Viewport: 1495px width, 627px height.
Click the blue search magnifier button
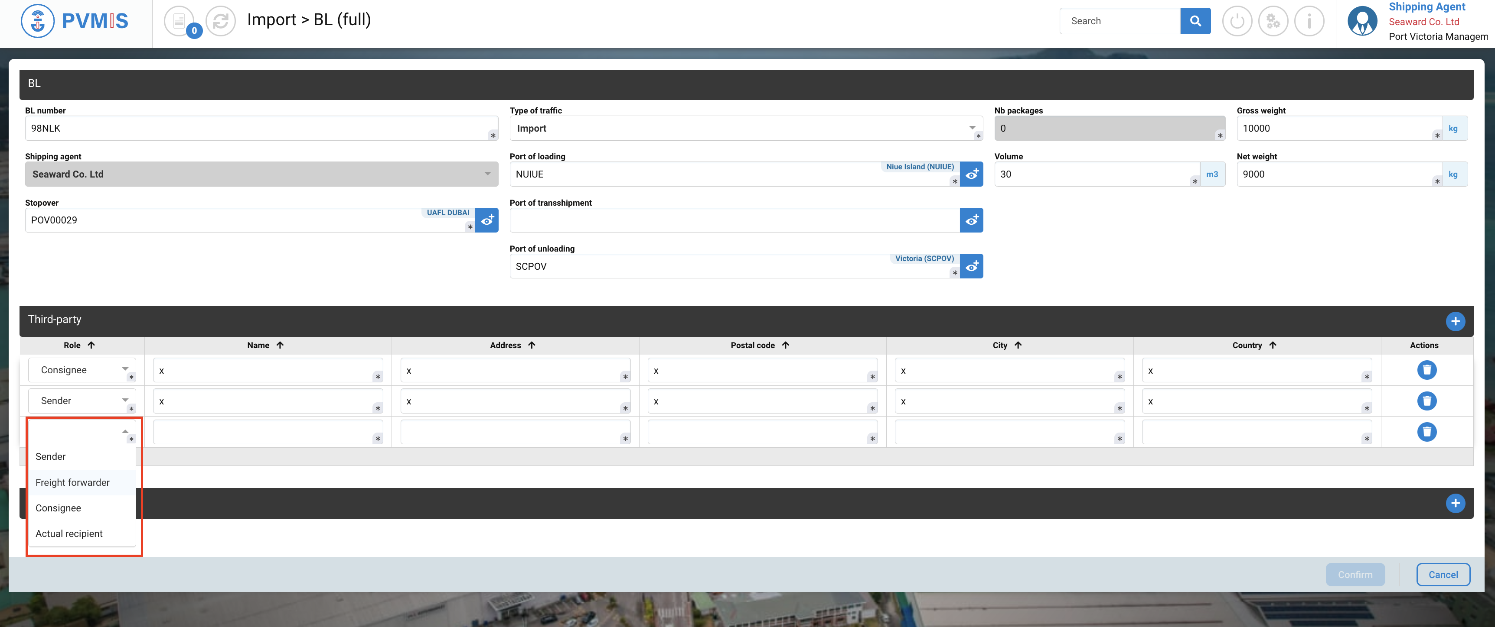click(1195, 22)
